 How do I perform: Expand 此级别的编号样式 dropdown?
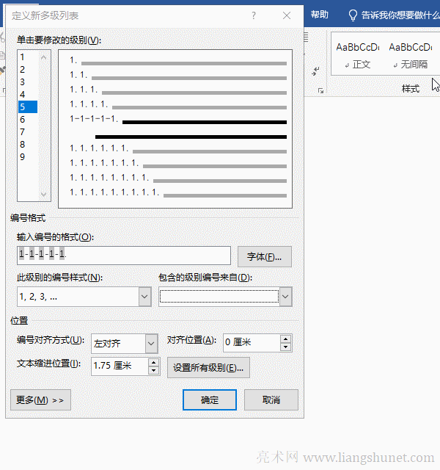click(144, 297)
